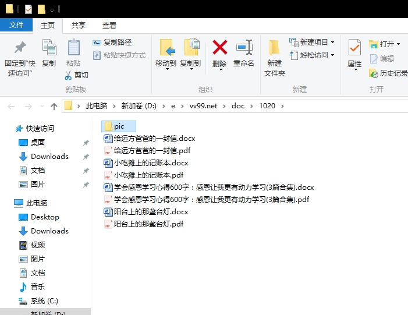Screen dimensions: 408x315
Task: Open the Easy access dropdown
Action: pyautogui.click(x=332, y=55)
